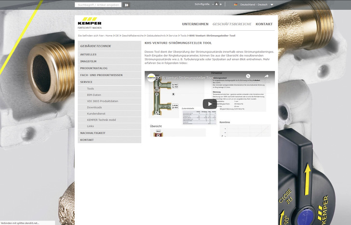This screenshot has height=225, width=351.
Task: Click the video Watch Later clock icon
Action: pyautogui.click(x=249, y=76)
